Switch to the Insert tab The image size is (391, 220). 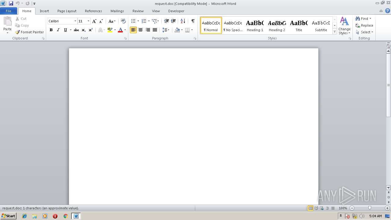(x=44, y=11)
